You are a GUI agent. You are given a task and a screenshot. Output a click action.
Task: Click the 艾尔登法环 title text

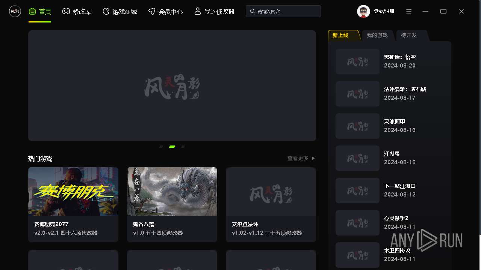[x=245, y=224]
